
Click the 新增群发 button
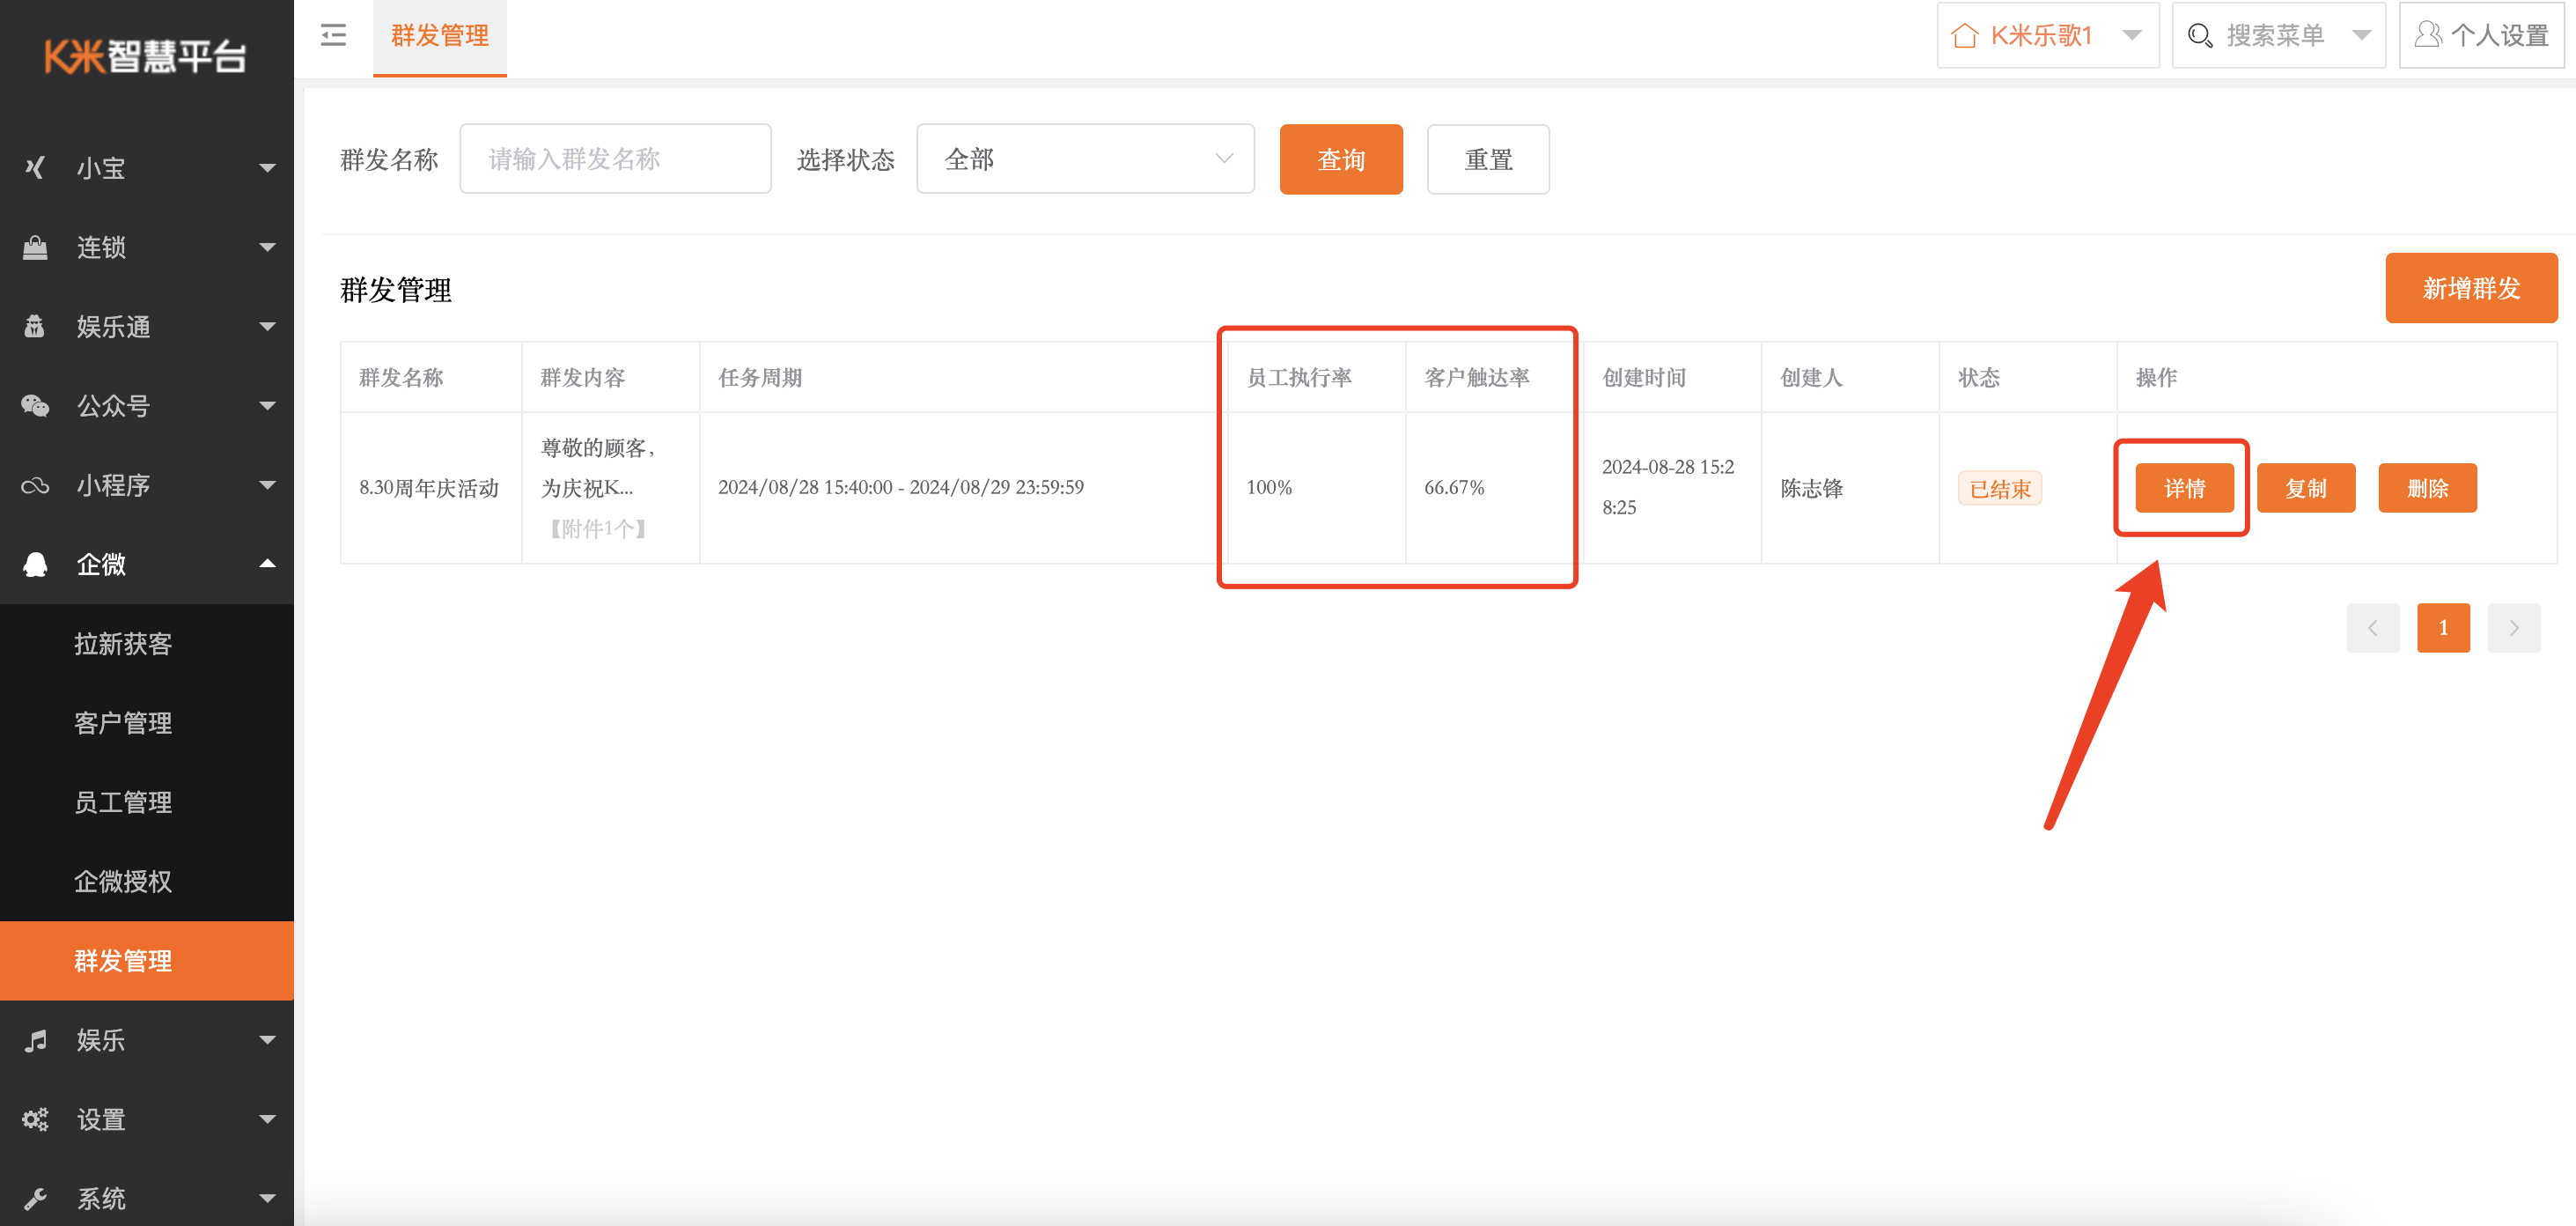click(2471, 288)
